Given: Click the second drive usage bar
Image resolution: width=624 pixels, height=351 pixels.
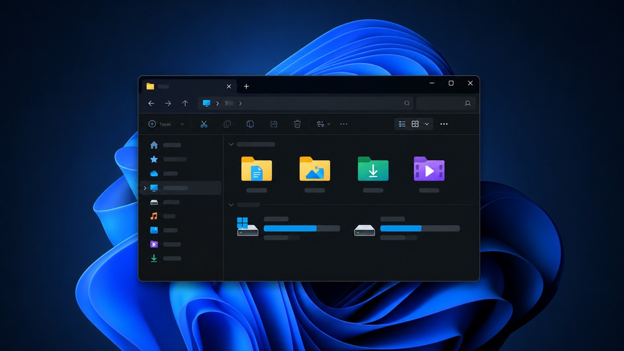Looking at the screenshot, I should [x=420, y=228].
